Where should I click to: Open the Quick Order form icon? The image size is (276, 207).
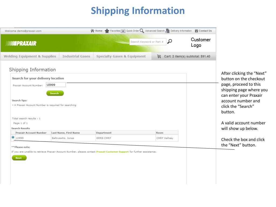(123, 31)
